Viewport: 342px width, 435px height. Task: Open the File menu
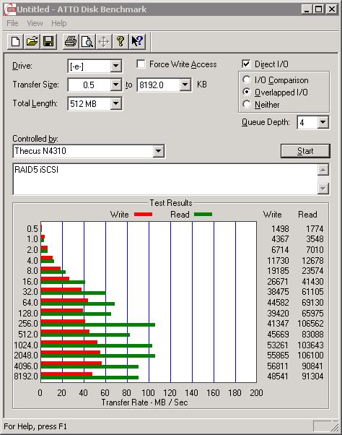[12, 23]
